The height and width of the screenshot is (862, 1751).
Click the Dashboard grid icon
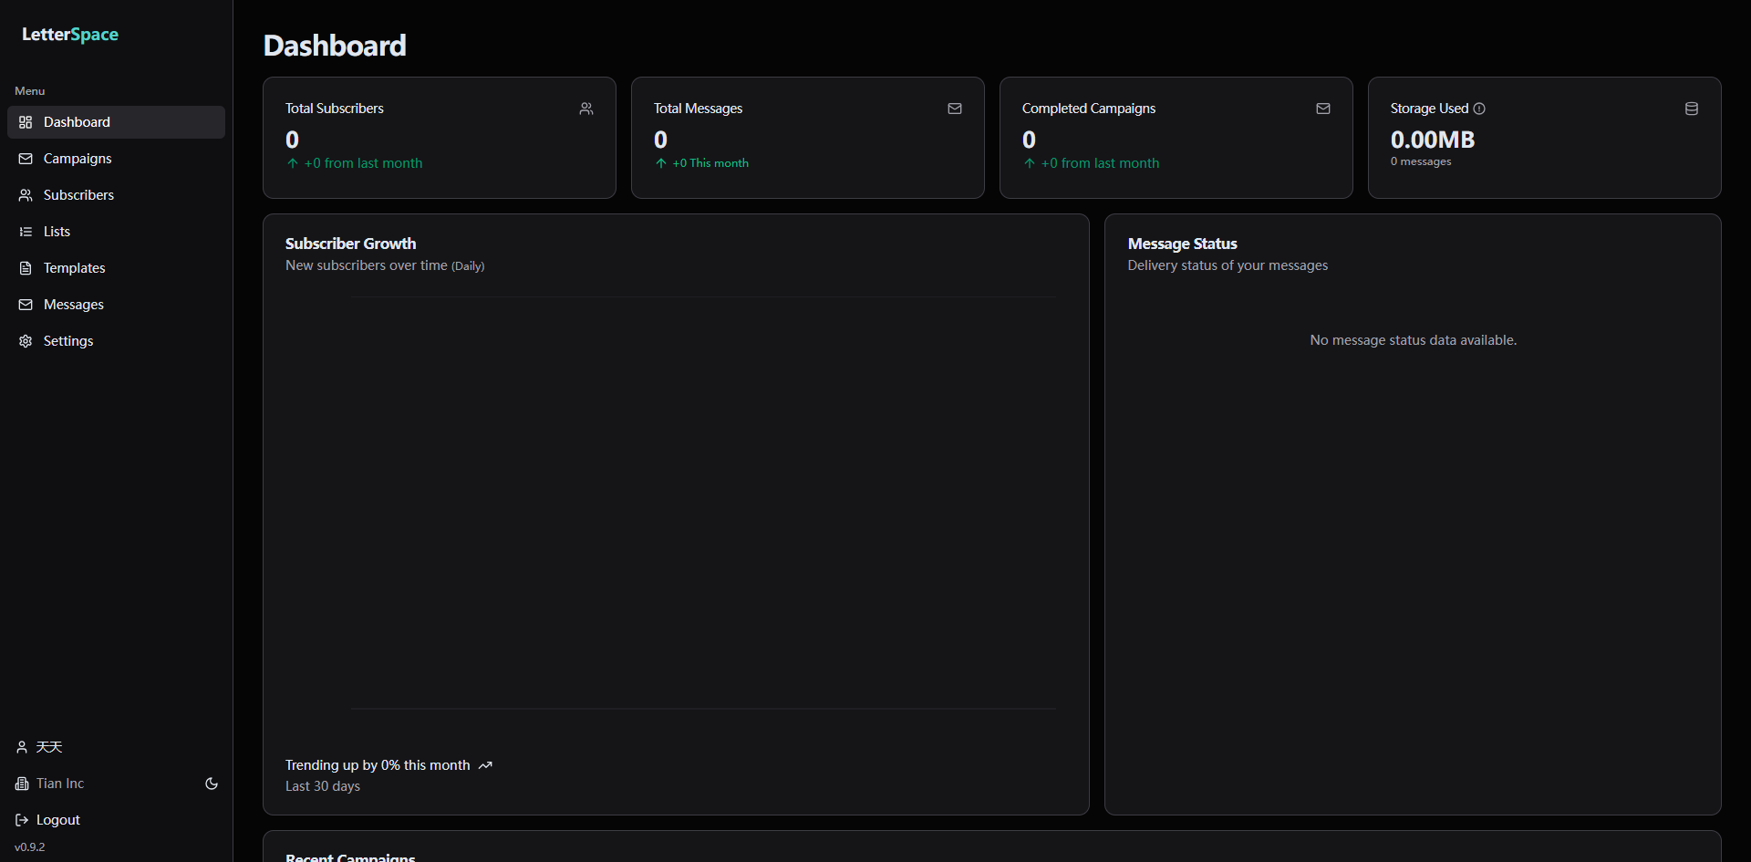coord(26,122)
